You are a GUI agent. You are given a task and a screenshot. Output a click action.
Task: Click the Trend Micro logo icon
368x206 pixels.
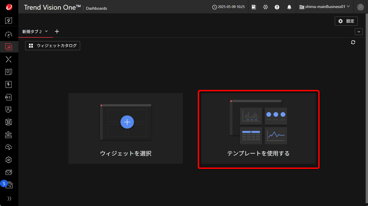pos(9,7)
